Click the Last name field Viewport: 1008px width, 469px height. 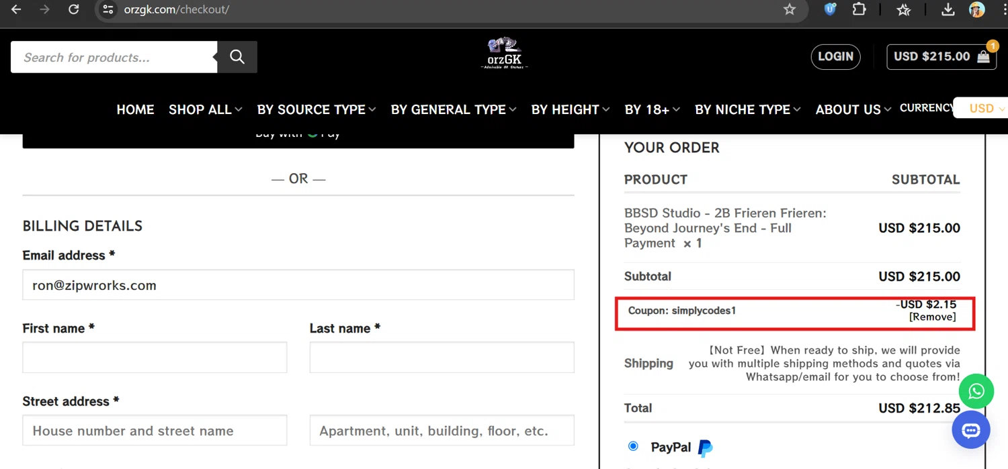442,358
